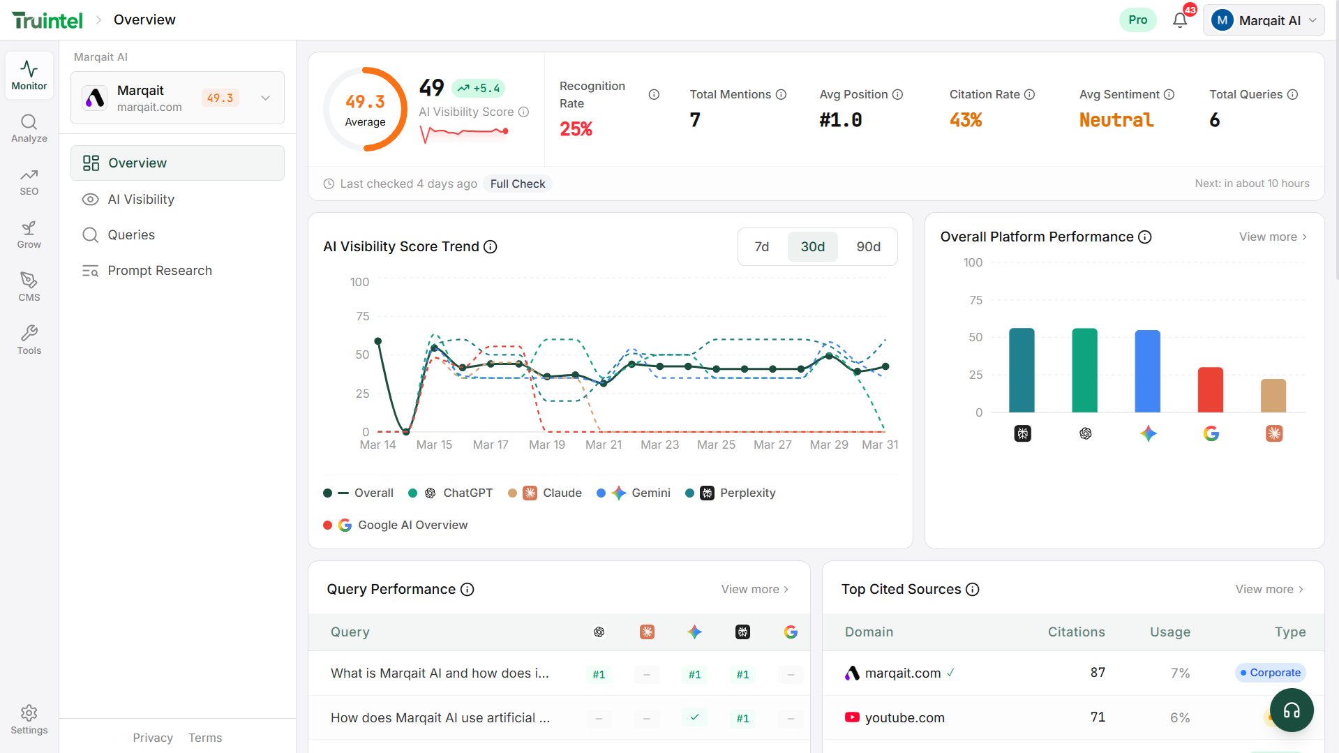Open the Analyze section in sidebar
Screen dimensions: 1339x753
click(29, 128)
